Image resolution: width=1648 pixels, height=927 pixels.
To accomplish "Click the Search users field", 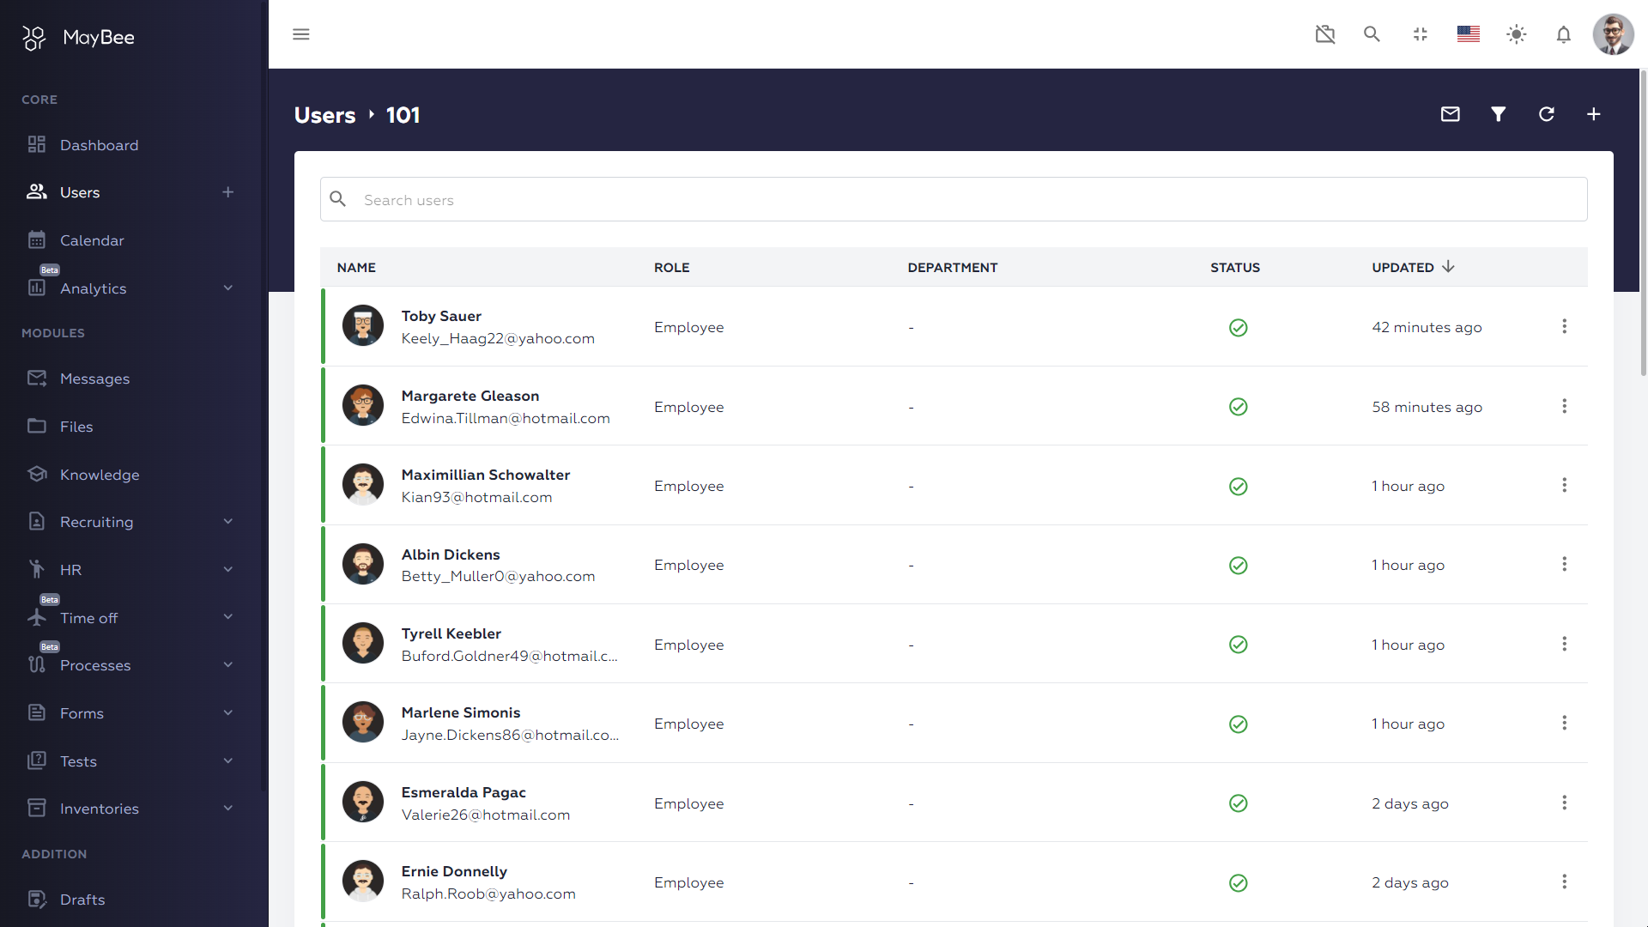I will [954, 199].
